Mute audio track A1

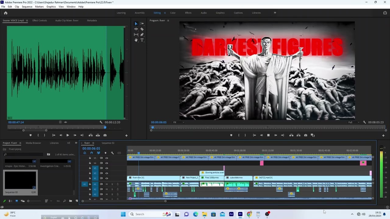pos(107,184)
